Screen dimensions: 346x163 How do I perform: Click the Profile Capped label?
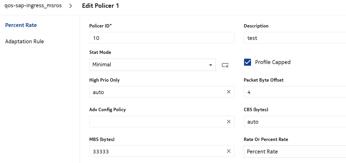273,62
